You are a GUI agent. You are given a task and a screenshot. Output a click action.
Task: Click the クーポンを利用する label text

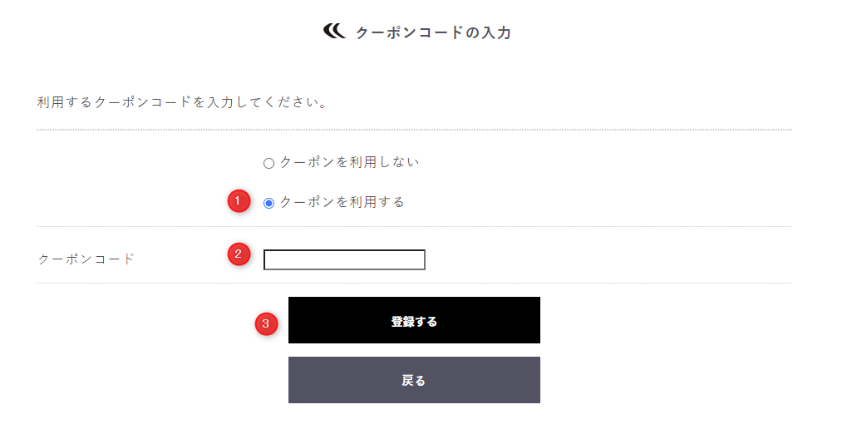[342, 202]
